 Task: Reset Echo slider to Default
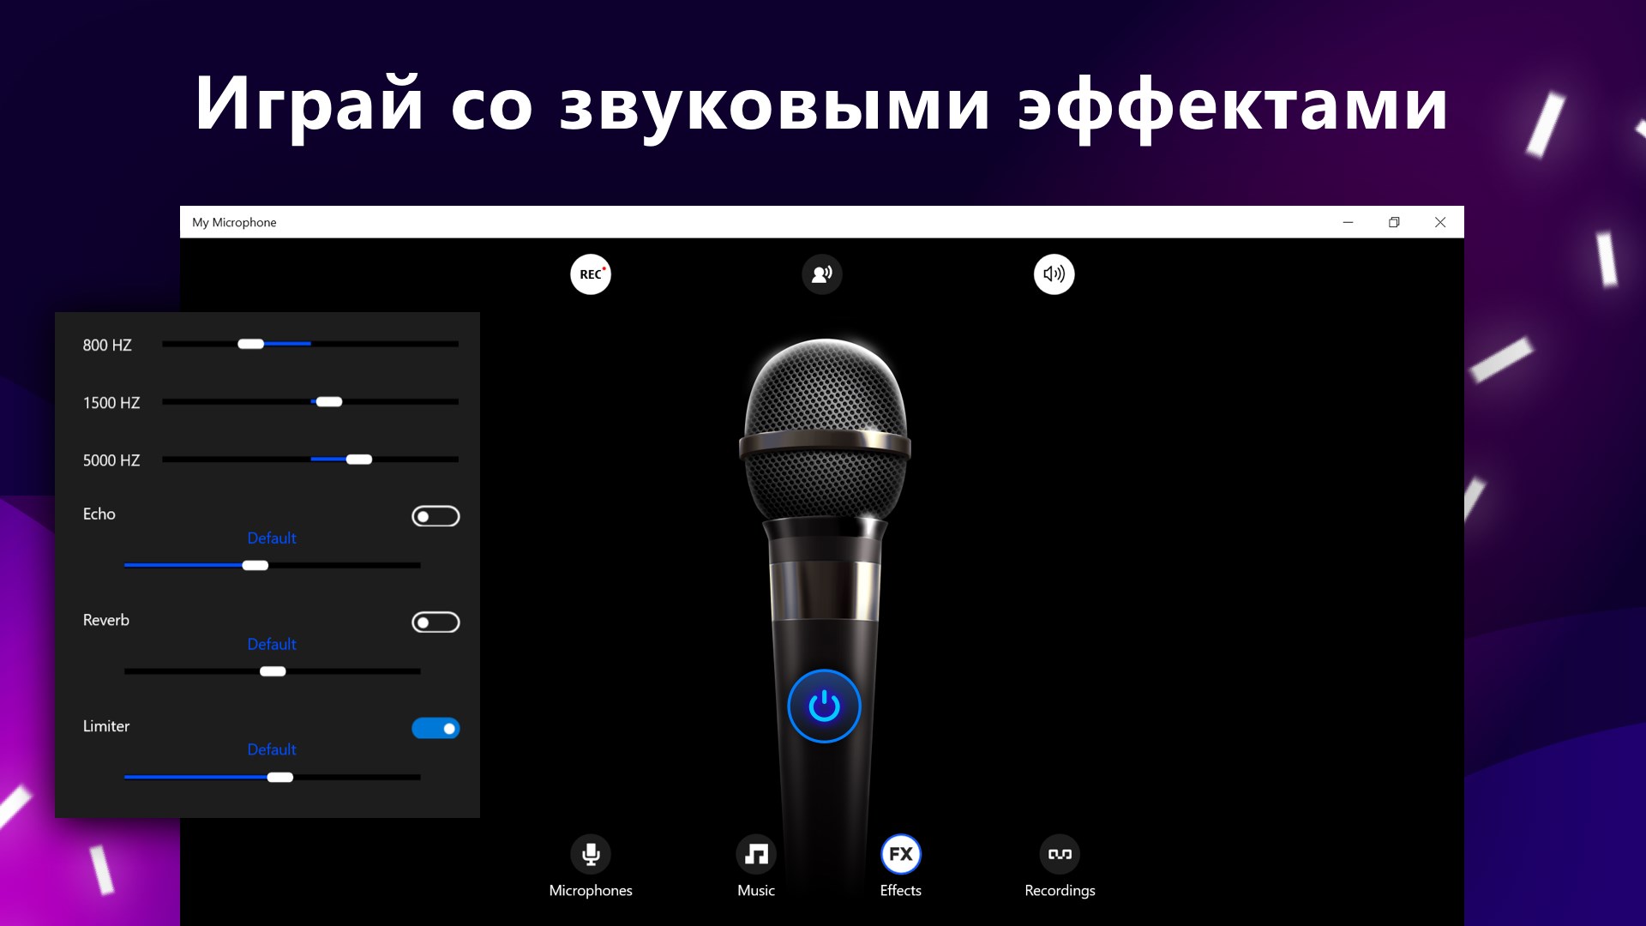tap(271, 537)
